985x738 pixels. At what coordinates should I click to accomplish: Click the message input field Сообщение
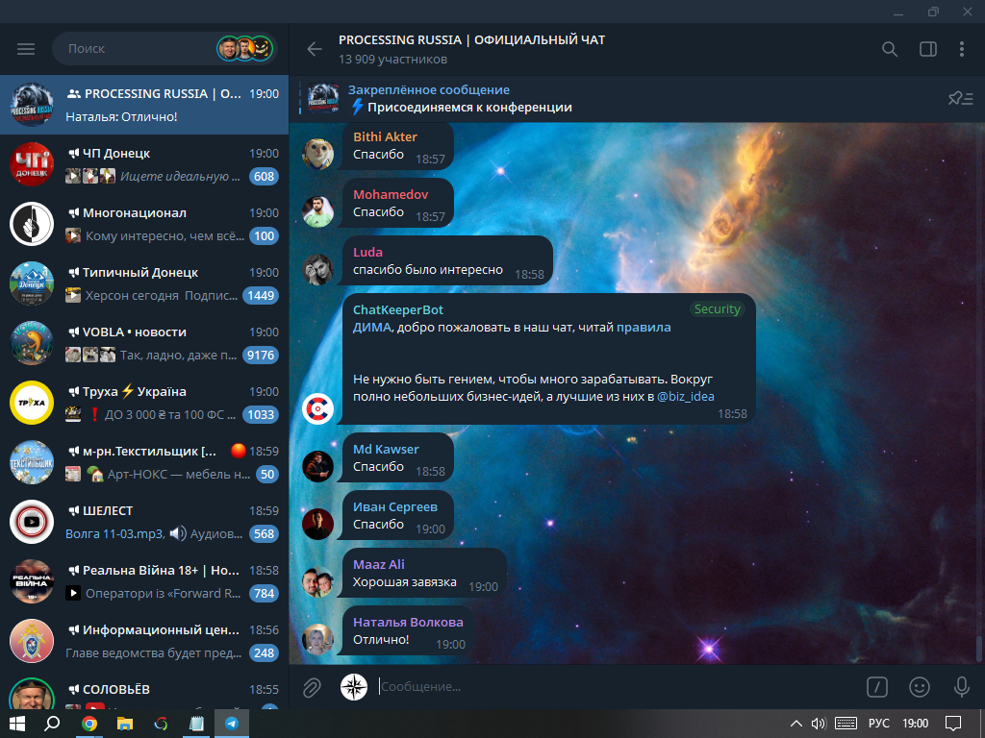coord(616,687)
